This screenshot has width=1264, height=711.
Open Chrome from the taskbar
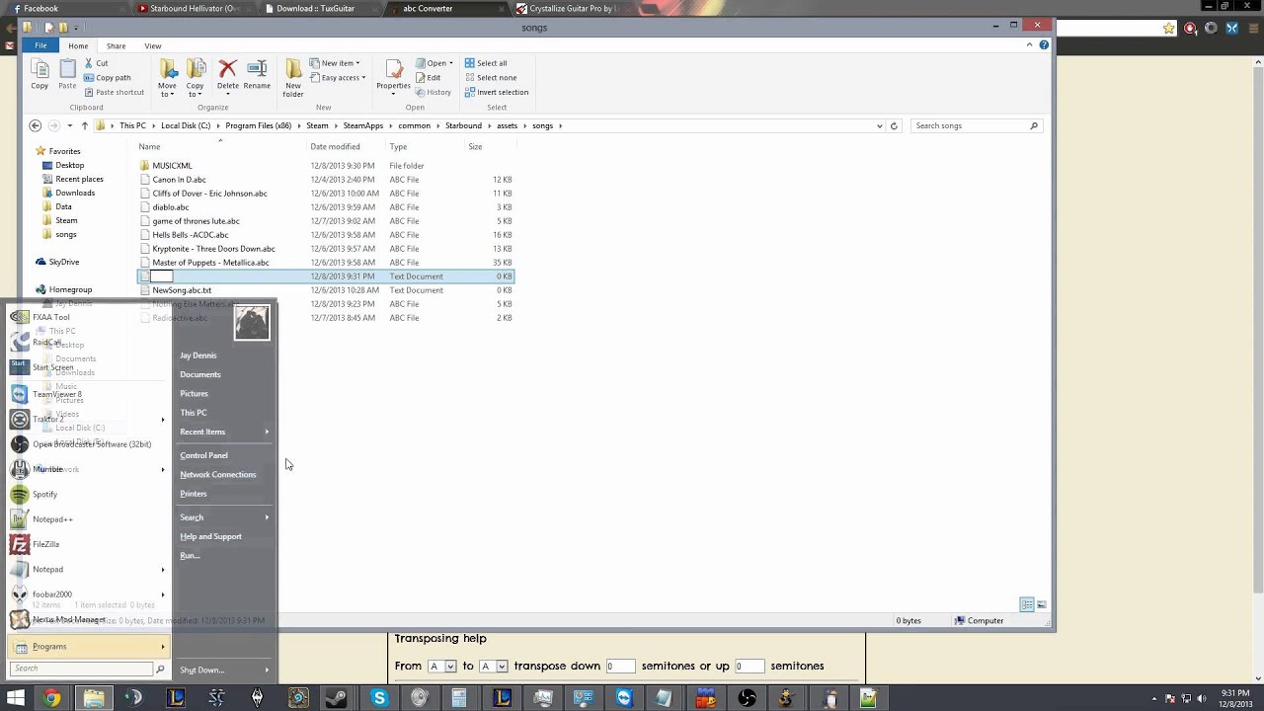pos(51,698)
